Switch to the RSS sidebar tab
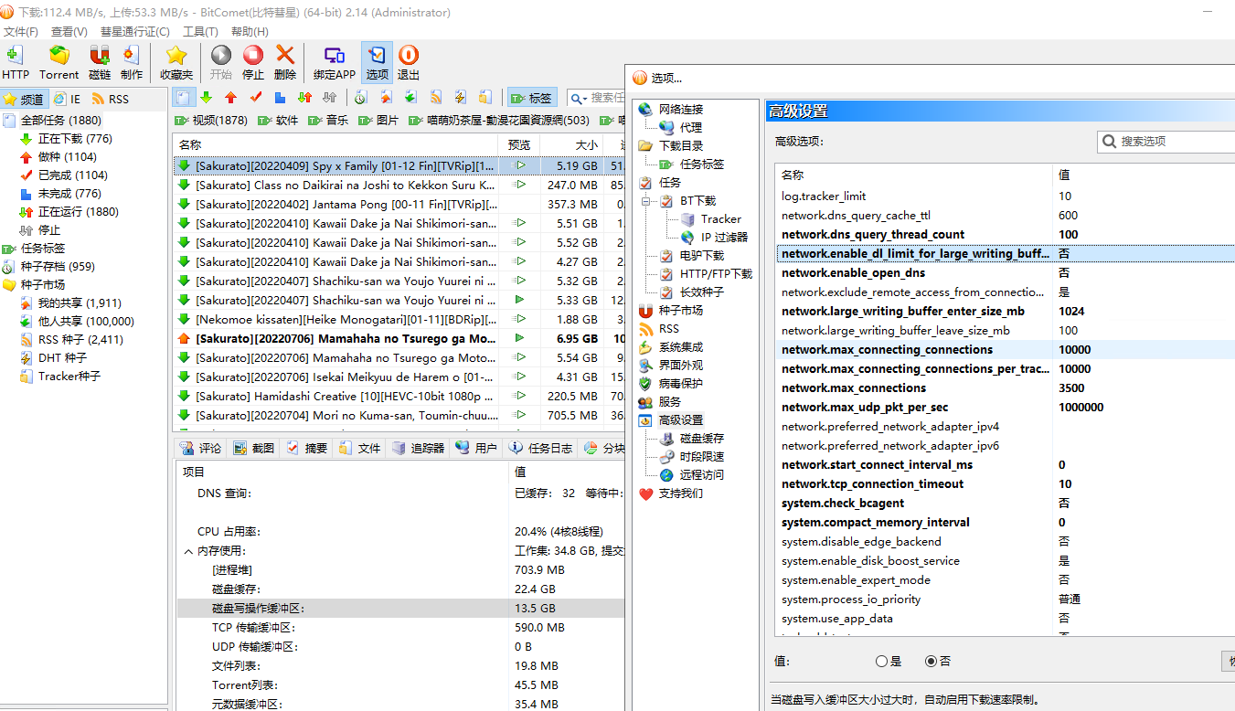Image resolution: width=1235 pixels, height=711 pixels. click(110, 99)
